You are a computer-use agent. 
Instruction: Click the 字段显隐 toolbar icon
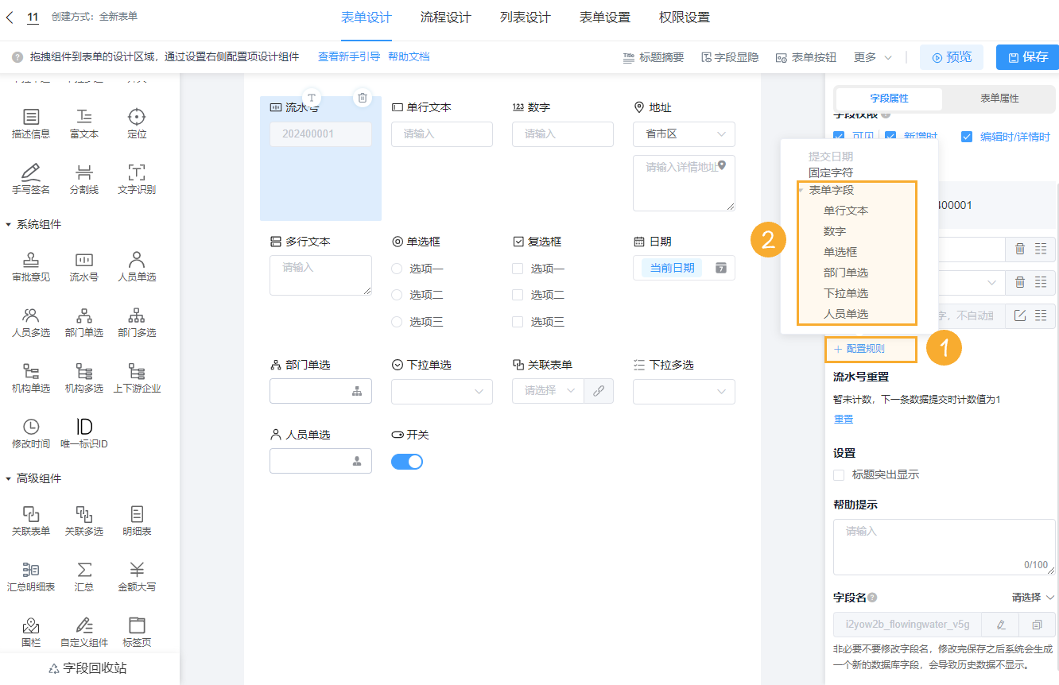point(729,56)
